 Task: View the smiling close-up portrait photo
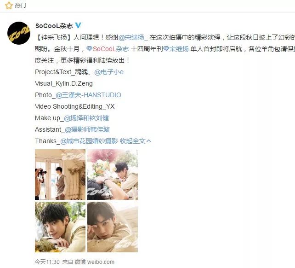(x=60, y=227)
